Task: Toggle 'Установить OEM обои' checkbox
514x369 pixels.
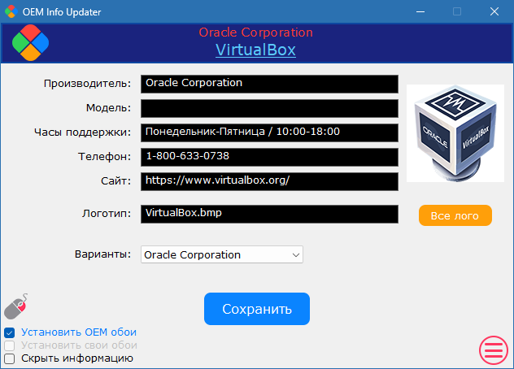Action: [x=10, y=332]
